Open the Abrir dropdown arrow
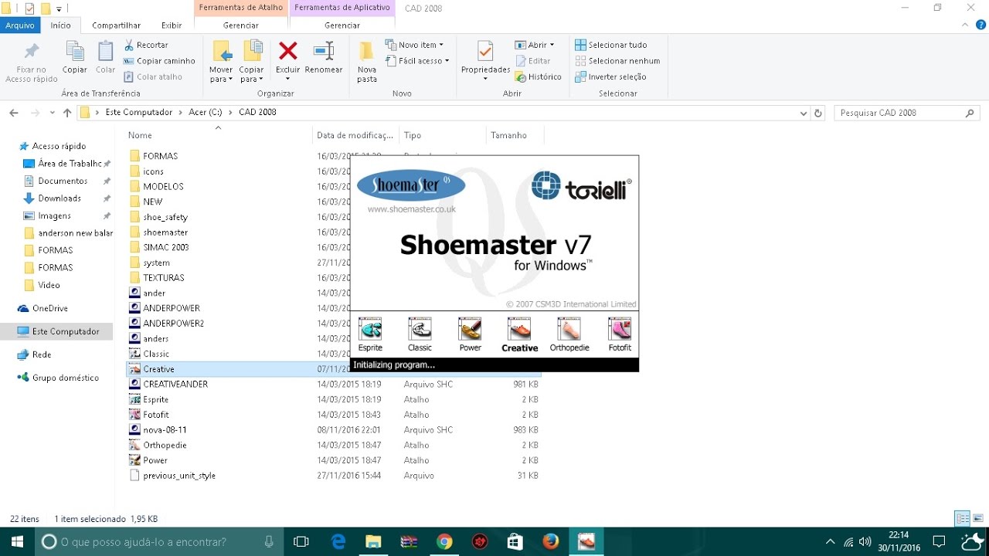The width and height of the screenshot is (989, 556). 552,45
